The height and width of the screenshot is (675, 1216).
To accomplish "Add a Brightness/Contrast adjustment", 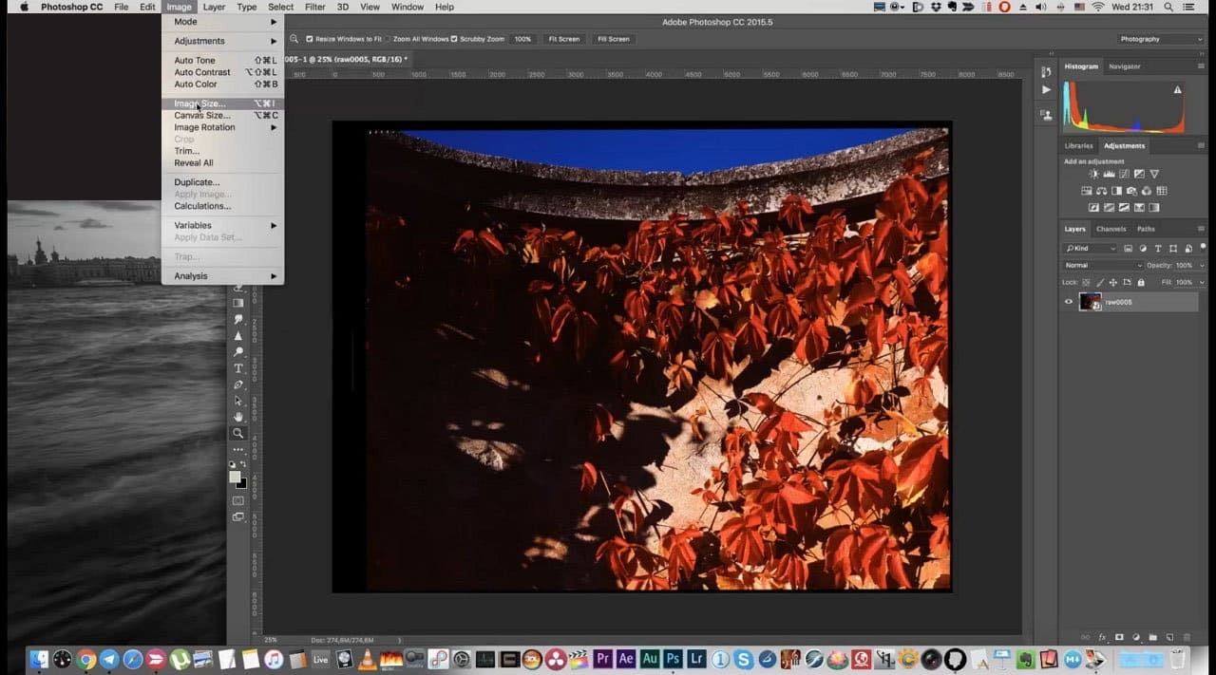I will pos(1094,174).
